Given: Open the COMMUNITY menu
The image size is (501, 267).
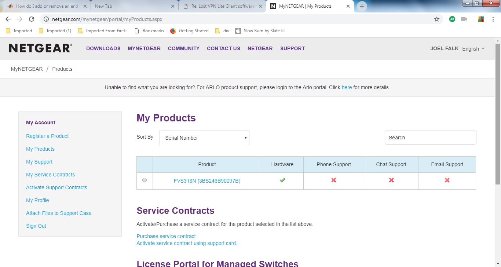Looking at the screenshot, I should coord(184,48).
